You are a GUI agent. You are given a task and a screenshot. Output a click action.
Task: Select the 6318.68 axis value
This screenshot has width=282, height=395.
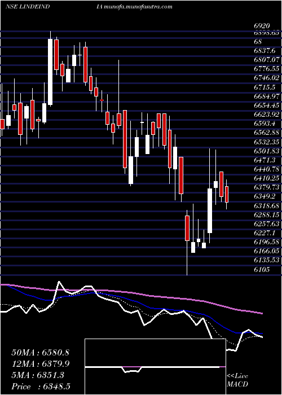pos(267,205)
